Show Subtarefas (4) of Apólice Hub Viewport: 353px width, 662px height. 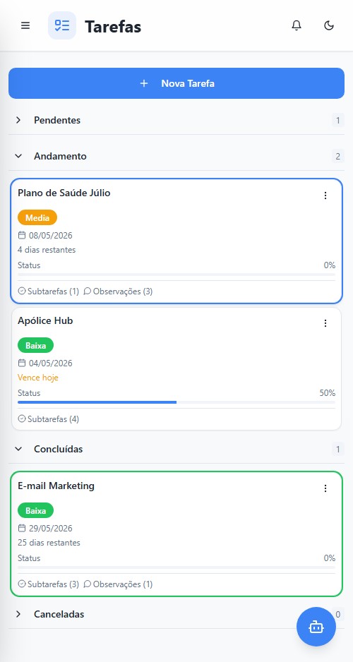pyautogui.click(x=49, y=419)
